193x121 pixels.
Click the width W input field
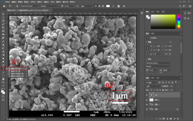tap(156, 46)
